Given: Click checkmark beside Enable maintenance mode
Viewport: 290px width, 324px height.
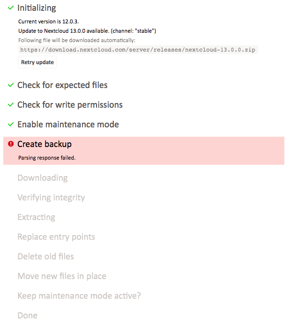Looking at the screenshot, I should pos(11,124).
